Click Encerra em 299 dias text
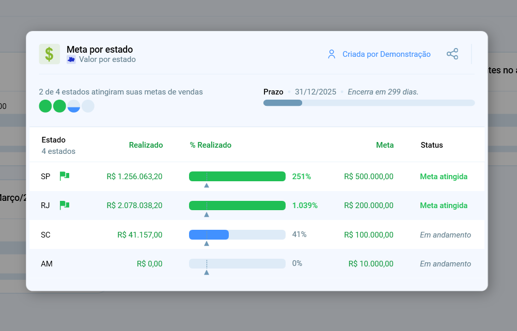 (383, 92)
